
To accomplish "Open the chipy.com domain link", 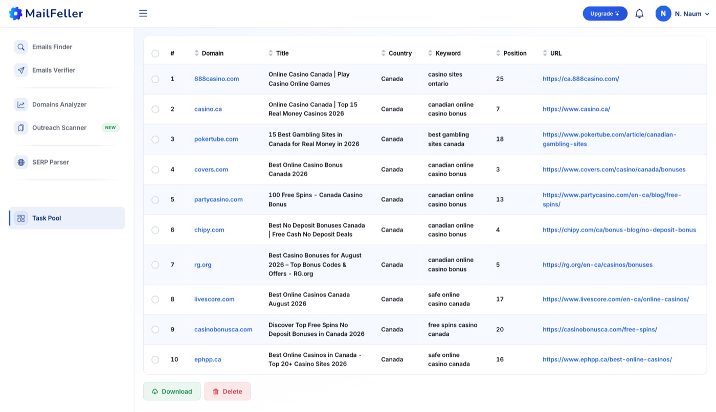I will pyautogui.click(x=209, y=230).
